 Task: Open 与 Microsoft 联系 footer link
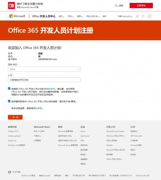click(x=28, y=175)
